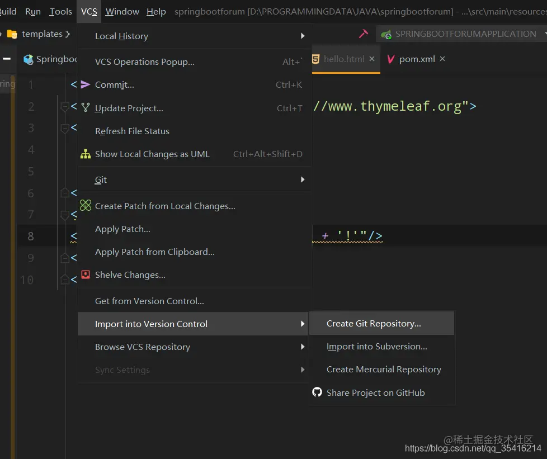Click the UML diagram icon
Viewport: 547px width, 459px height.
[x=86, y=154]
